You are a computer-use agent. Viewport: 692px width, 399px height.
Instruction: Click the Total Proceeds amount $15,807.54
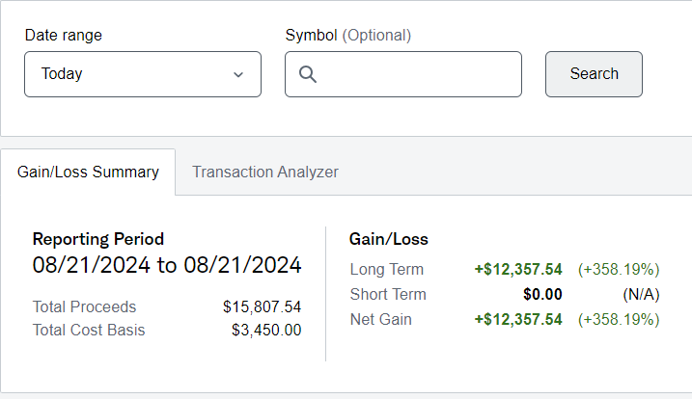coord(262,307)
